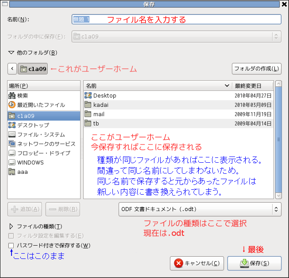289x278 pixels.
Task: Click the cla09 home folder icon in places
Action: pos(12,116)
